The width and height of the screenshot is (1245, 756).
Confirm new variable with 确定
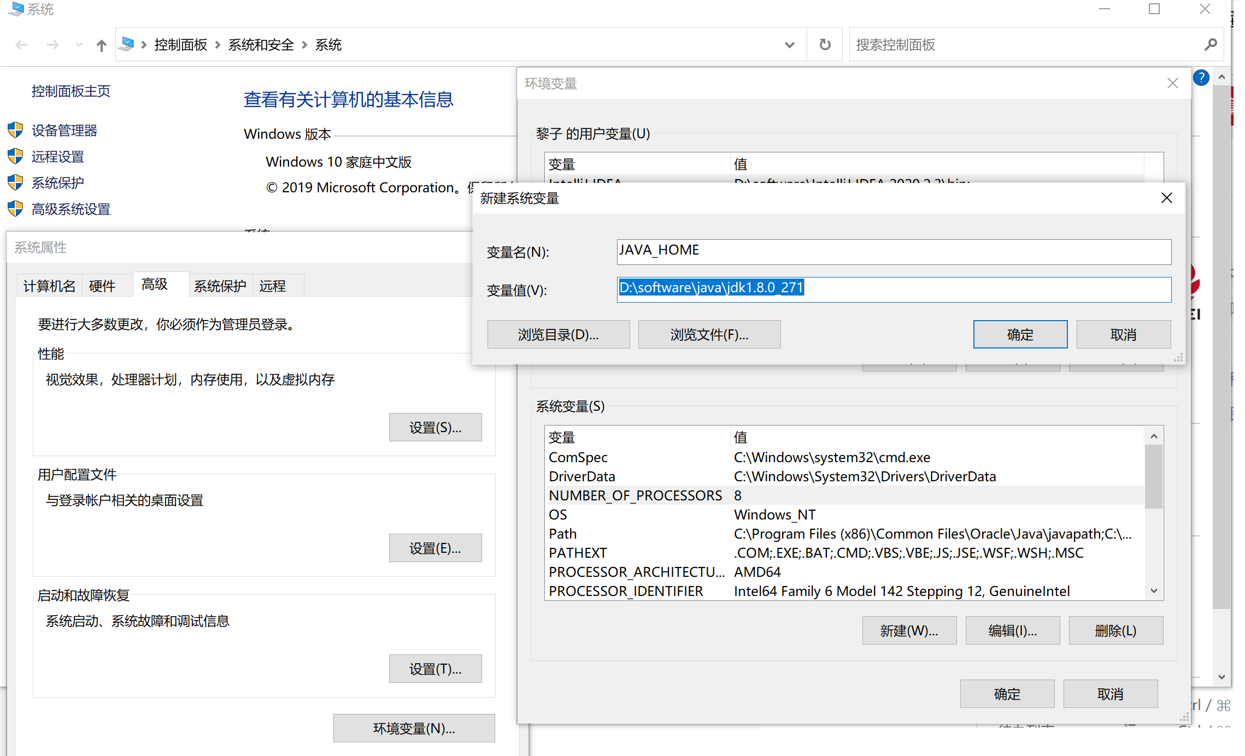point(1020,334)
